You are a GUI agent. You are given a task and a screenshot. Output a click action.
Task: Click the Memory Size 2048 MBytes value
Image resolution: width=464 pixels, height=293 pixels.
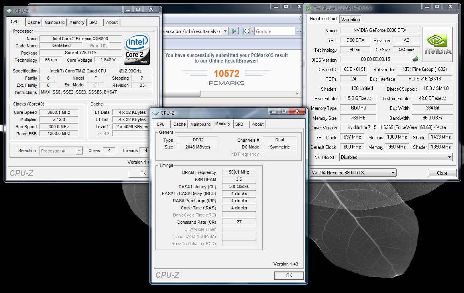pyautogui.click(x=198, y=147)
